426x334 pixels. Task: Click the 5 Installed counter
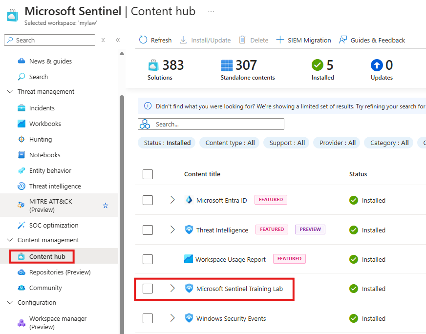pos(323,70)
